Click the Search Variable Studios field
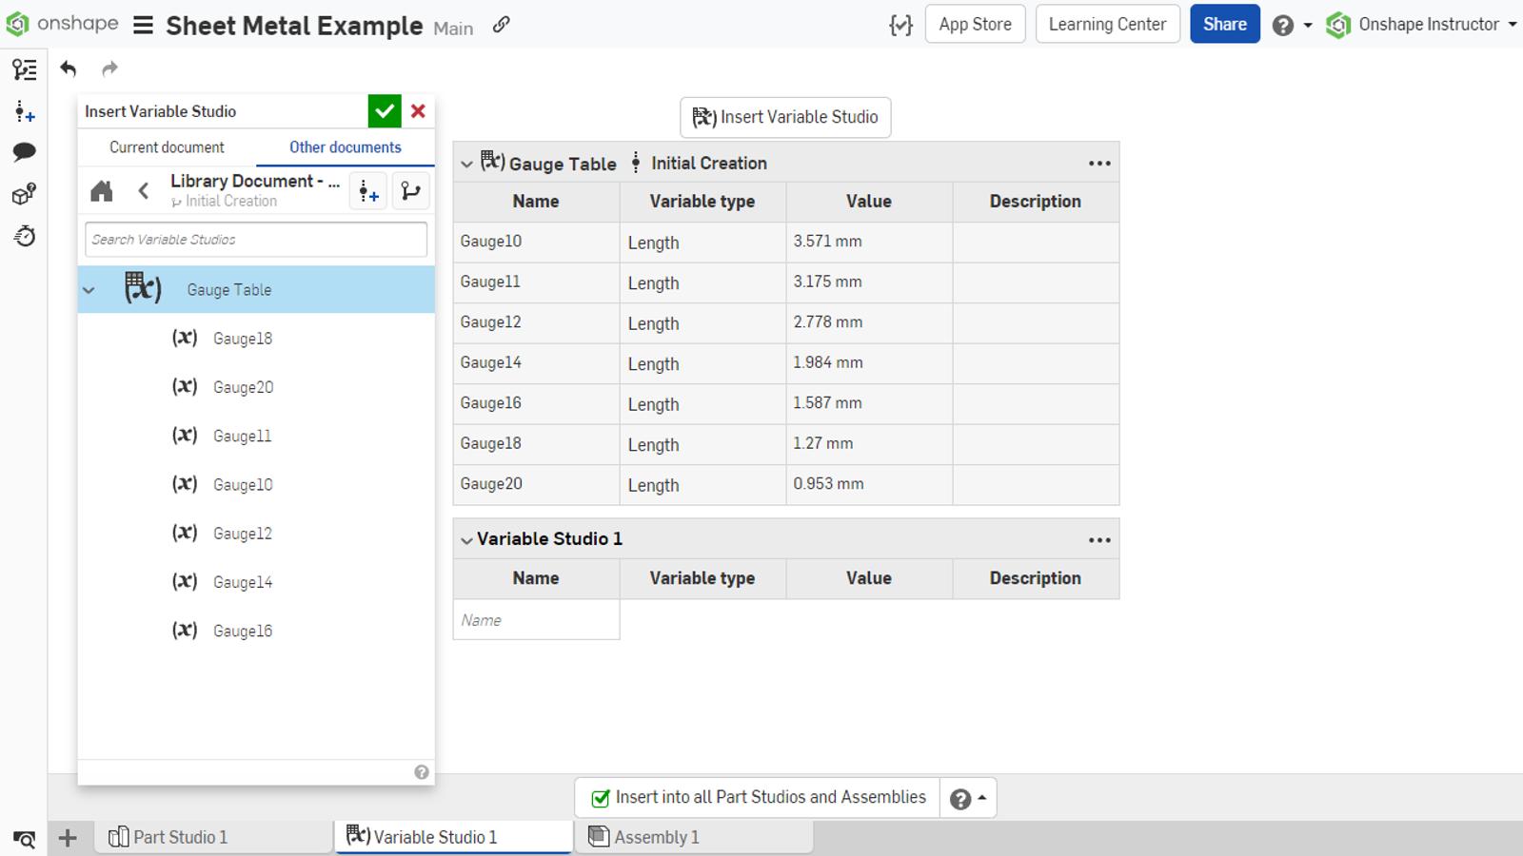 255,240
